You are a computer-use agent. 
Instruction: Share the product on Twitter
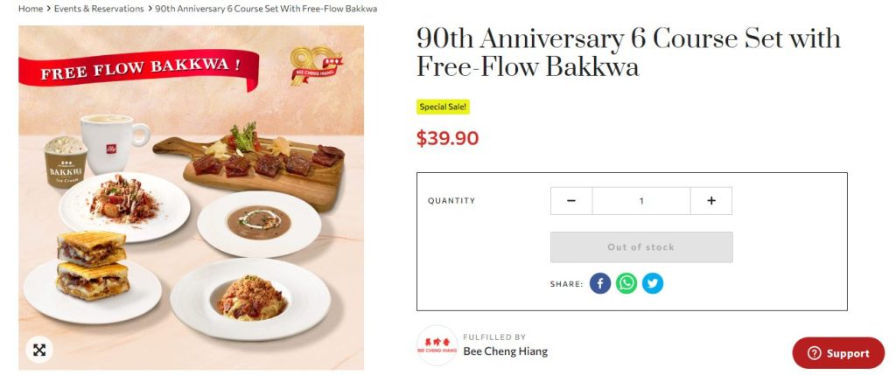pos(653,283)
